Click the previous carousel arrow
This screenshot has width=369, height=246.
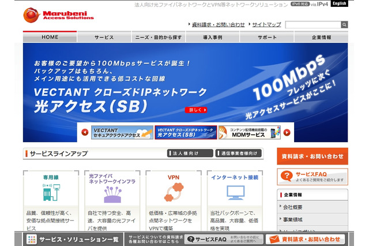pos(85,132)
